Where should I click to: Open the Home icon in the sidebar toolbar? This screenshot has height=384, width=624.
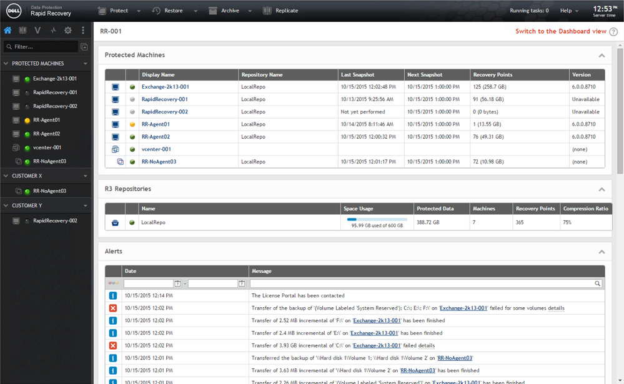(x=7, y=30)
